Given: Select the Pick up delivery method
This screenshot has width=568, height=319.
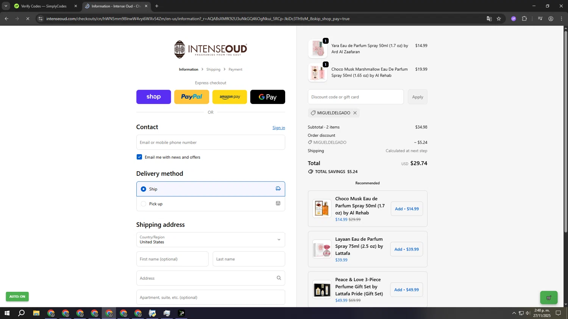Looking at the screenshot, I should pos(211,204).
